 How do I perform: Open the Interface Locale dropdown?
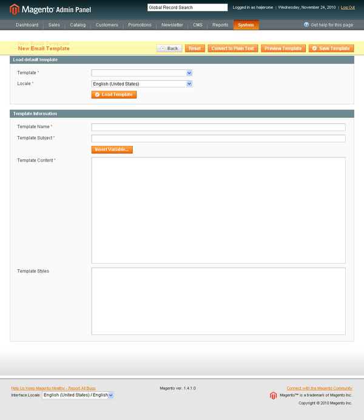coord(78,395)
